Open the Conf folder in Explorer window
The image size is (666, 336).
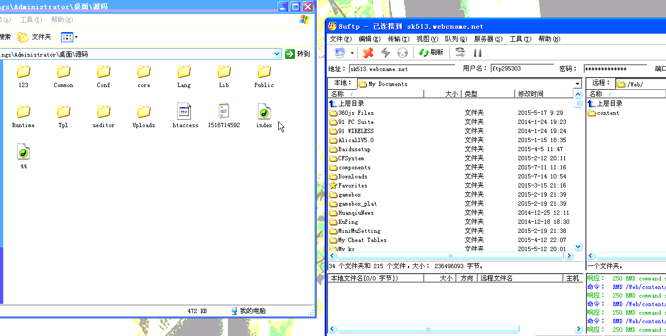click(104, 76)
